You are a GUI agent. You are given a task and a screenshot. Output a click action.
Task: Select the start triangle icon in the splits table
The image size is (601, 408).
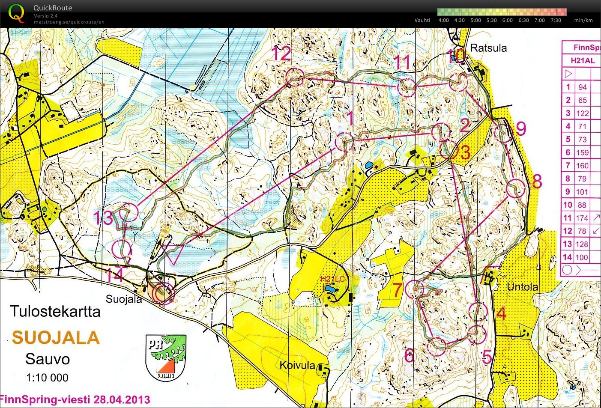(568, 73)
